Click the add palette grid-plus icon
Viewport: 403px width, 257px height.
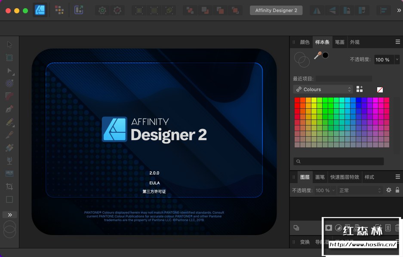(x=360, y=89)
